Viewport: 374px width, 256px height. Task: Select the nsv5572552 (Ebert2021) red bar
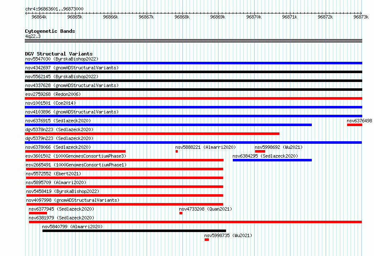(124, 178)
